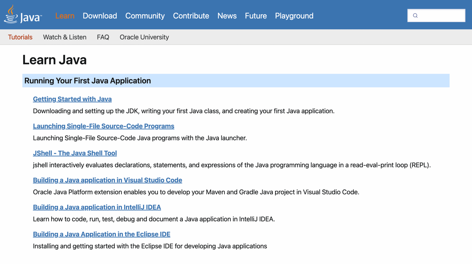Open Building a Java Application in the Eclipse IDE

click(x=102, y=234)
